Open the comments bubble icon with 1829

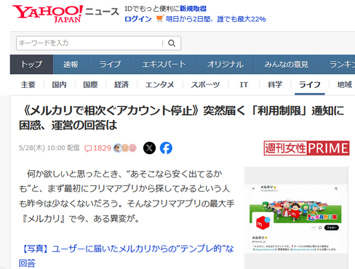click(97, 148)
